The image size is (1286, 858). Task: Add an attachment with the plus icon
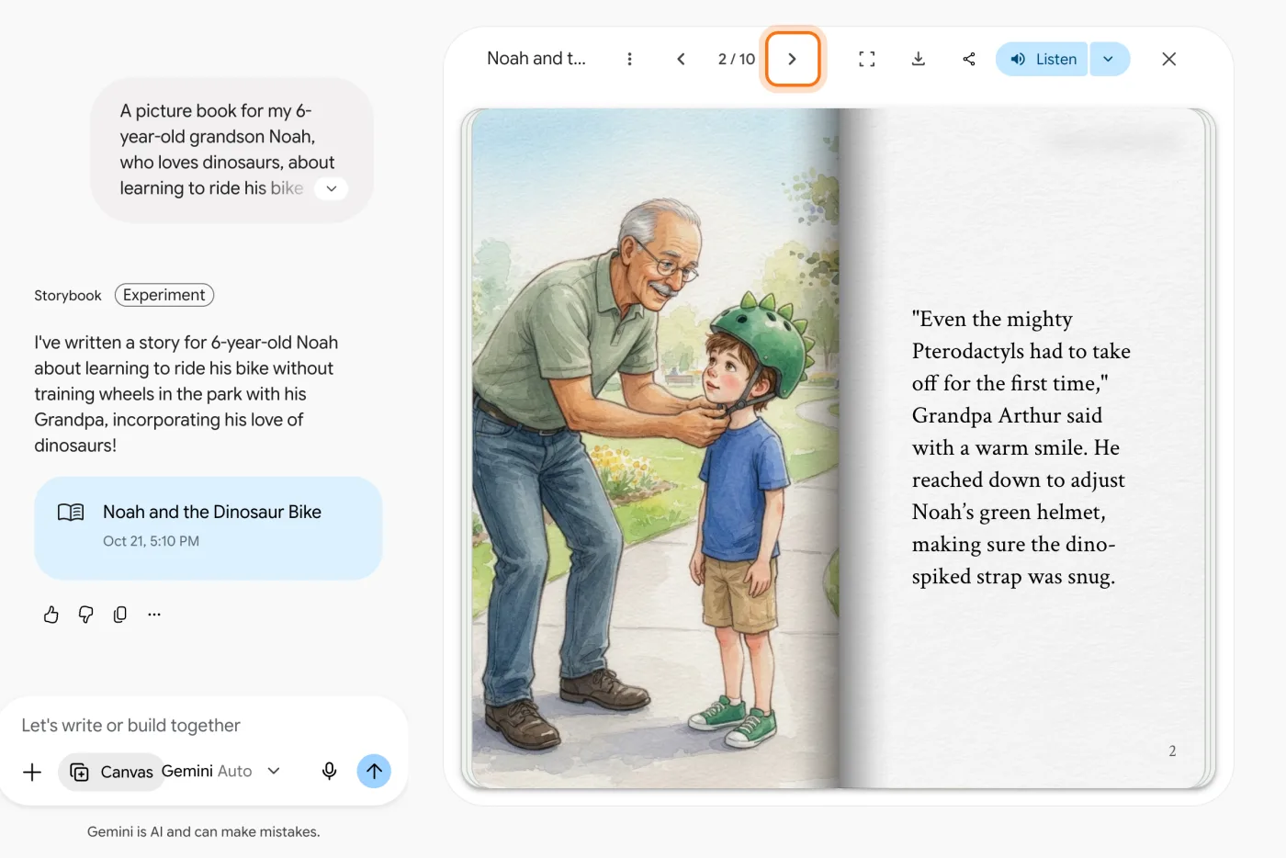(x=32, y=772)
